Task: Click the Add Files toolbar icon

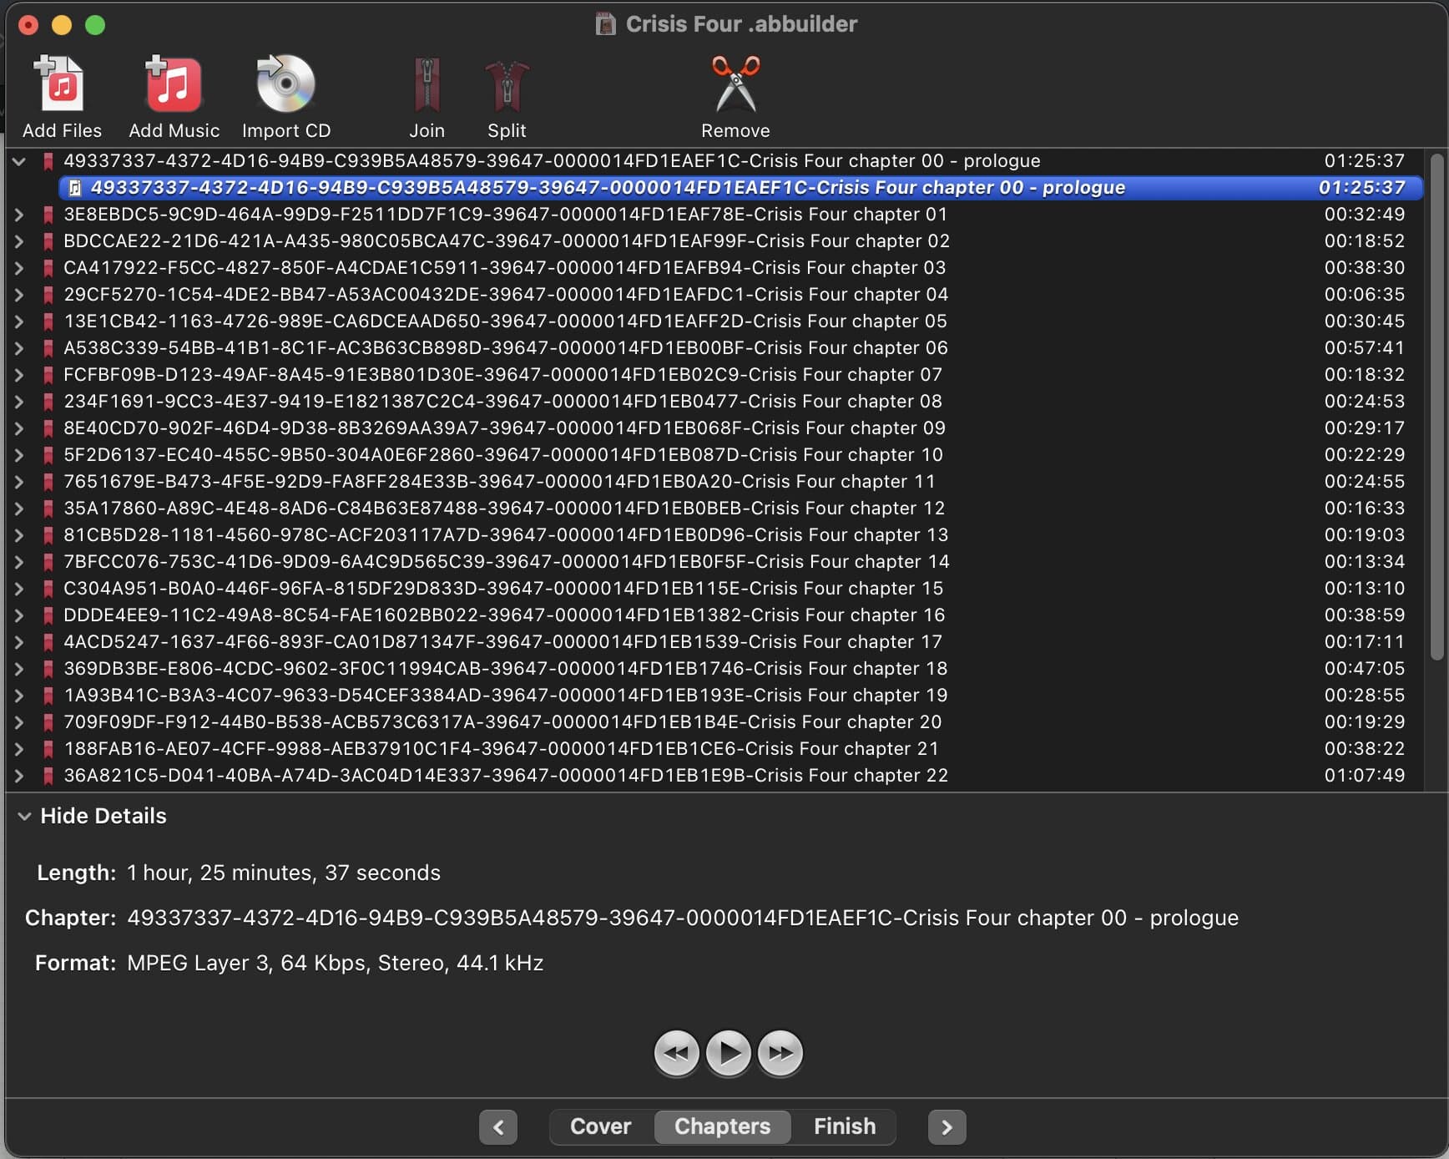Action: (x=60, y=84)
